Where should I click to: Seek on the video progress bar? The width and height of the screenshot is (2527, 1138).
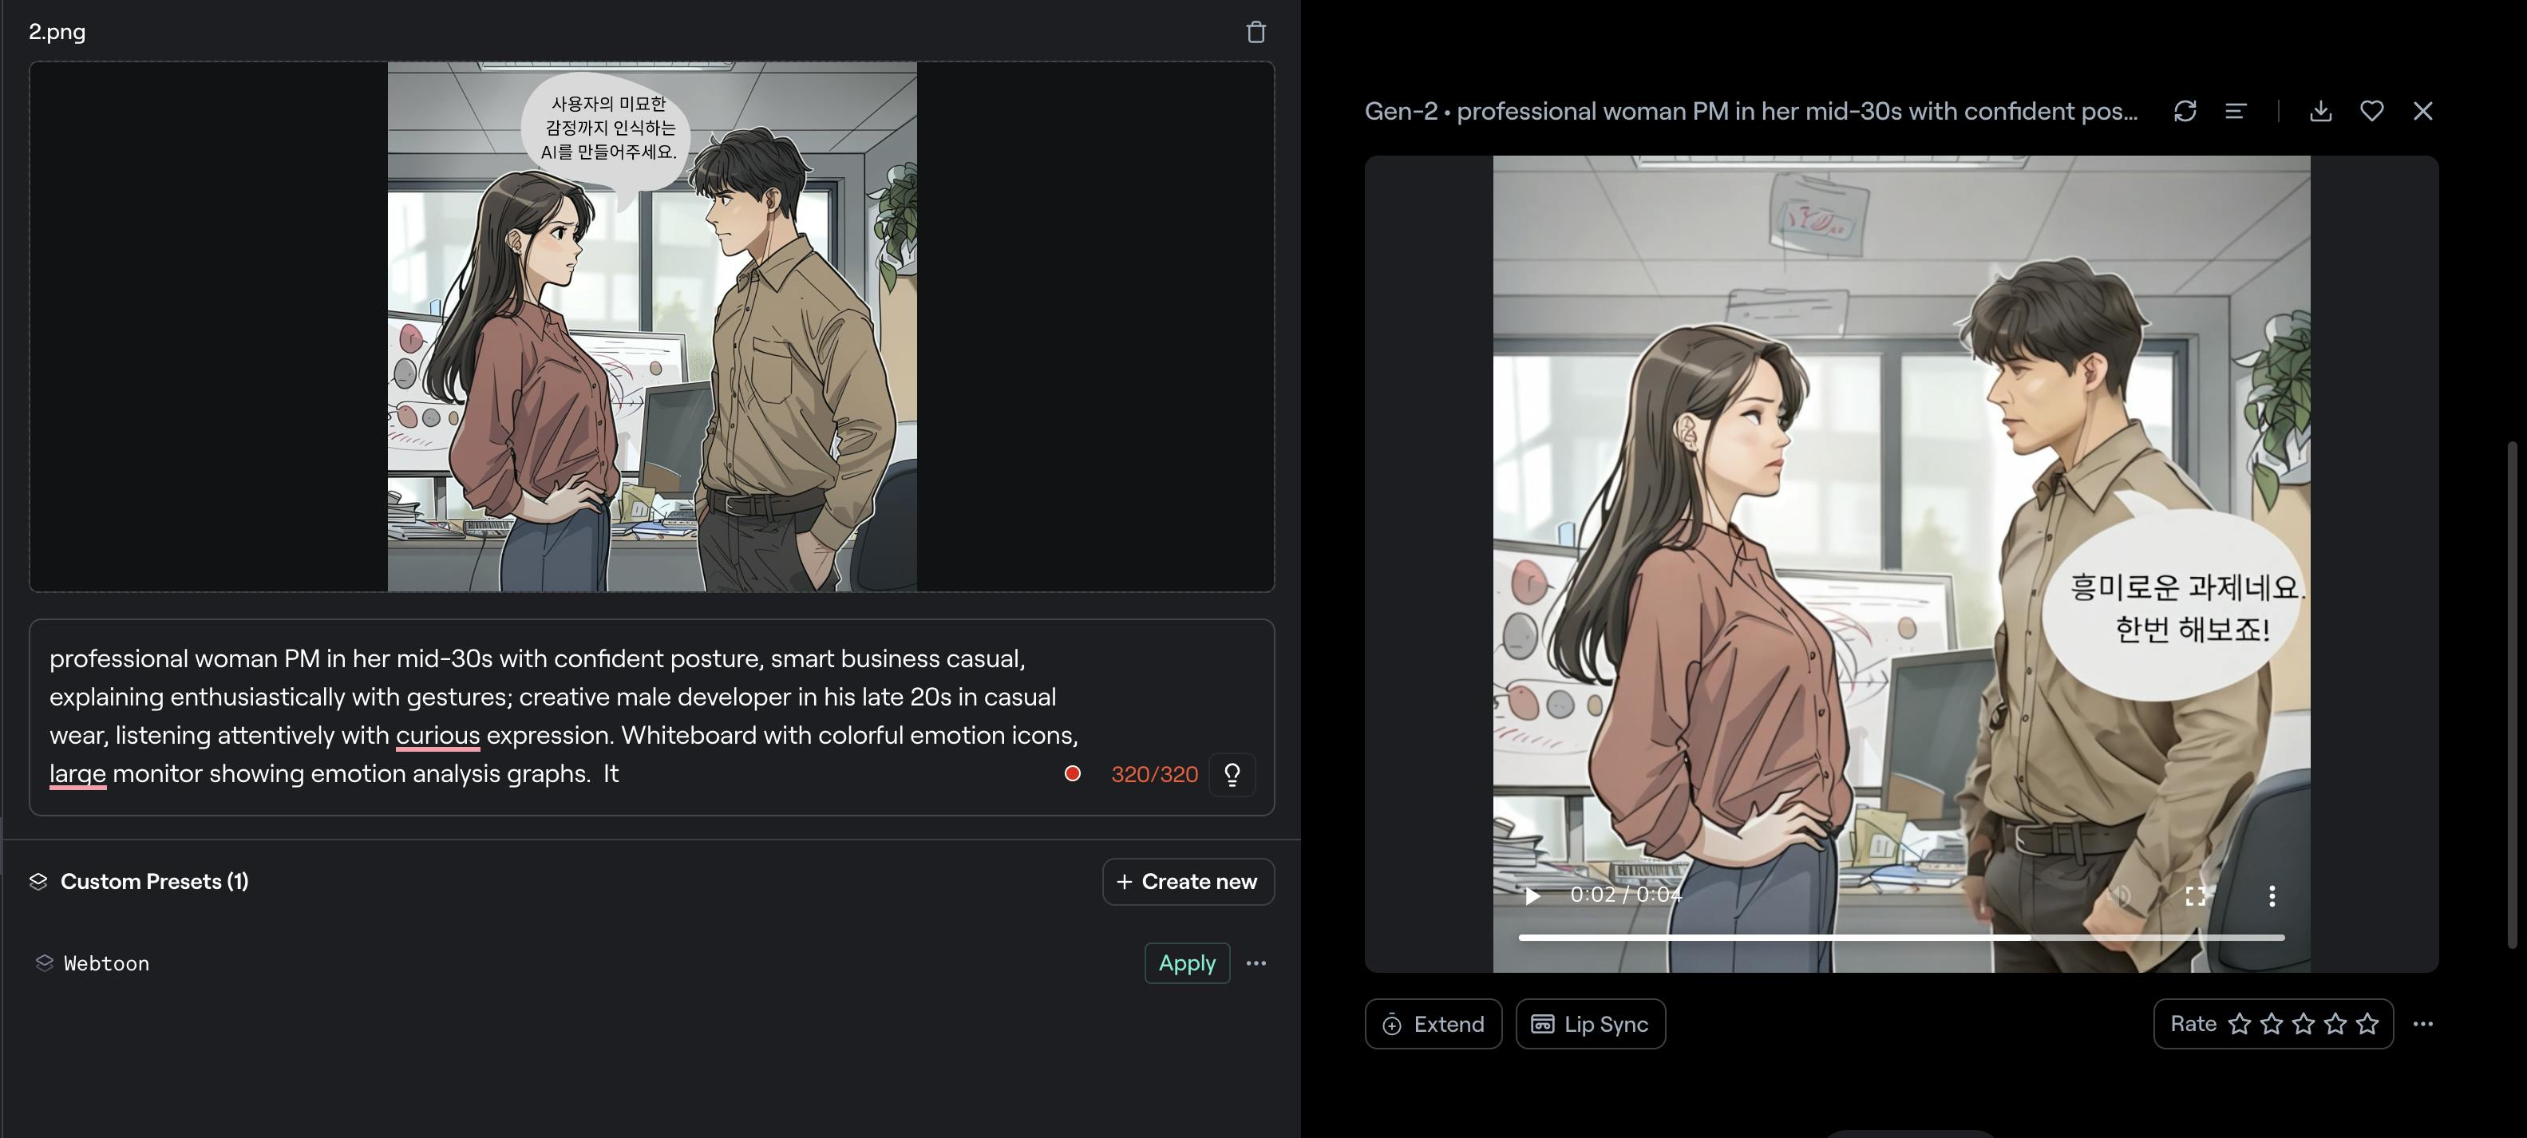(x=1900, y=938)
